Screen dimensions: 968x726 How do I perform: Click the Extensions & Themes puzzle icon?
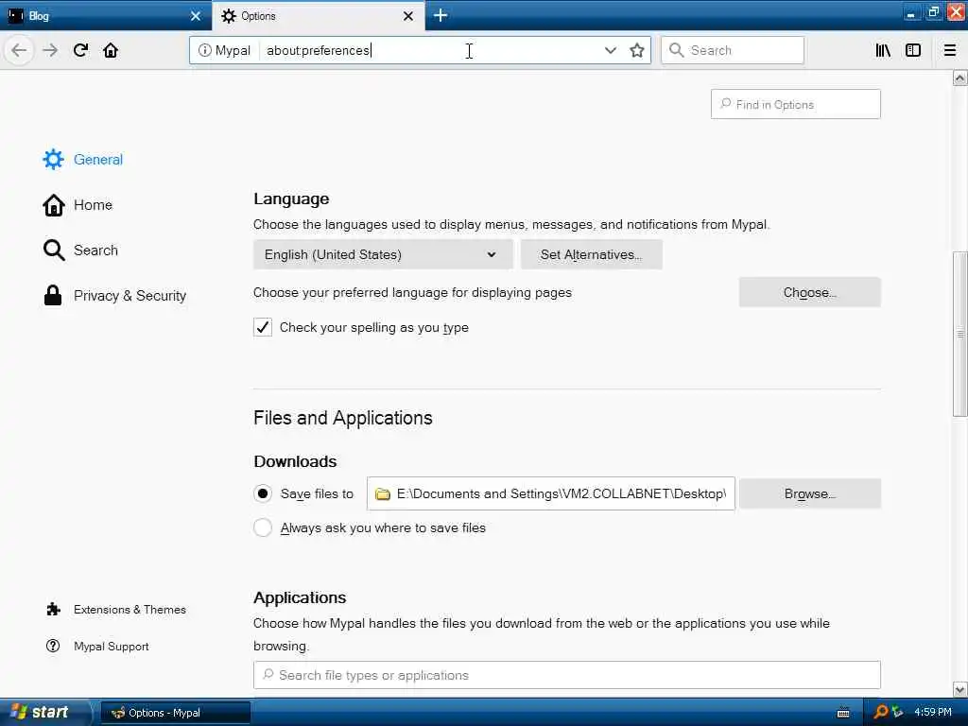[53, 610]
